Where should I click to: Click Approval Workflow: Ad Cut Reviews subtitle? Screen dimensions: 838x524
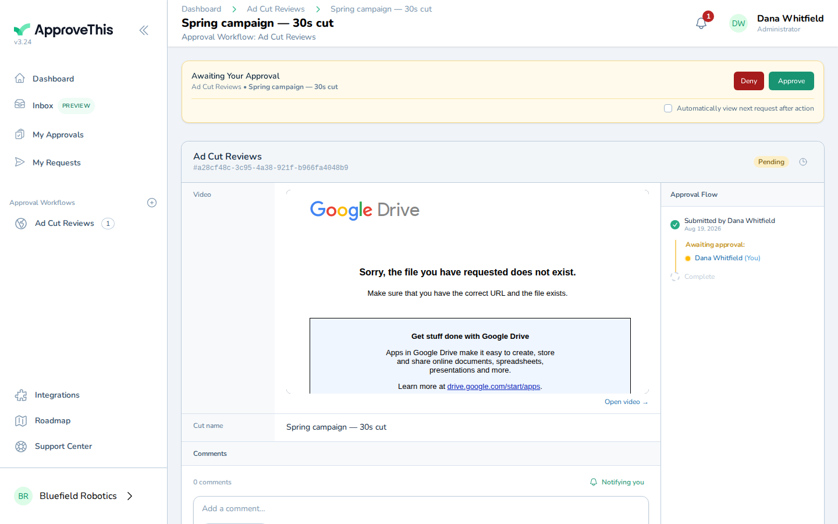point(248,37)
